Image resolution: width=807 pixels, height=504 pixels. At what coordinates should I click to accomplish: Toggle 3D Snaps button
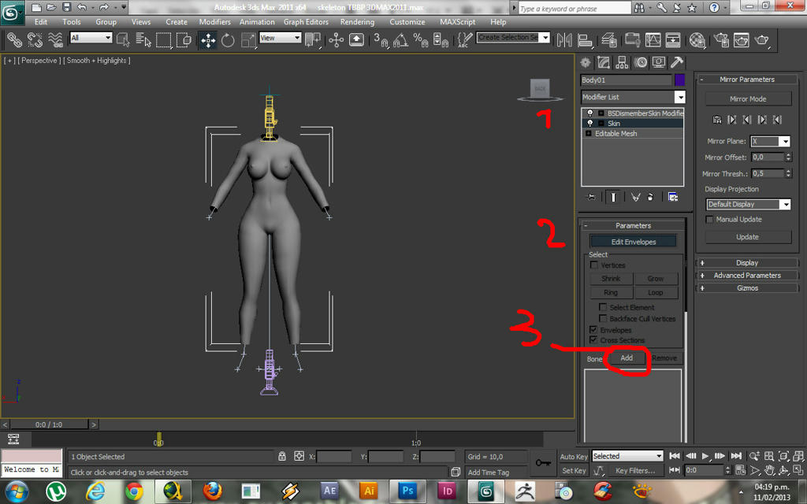pyautogui.click(x=381, y=40)
